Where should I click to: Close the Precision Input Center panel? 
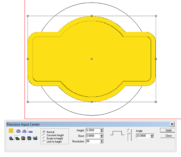click(172, 124)
